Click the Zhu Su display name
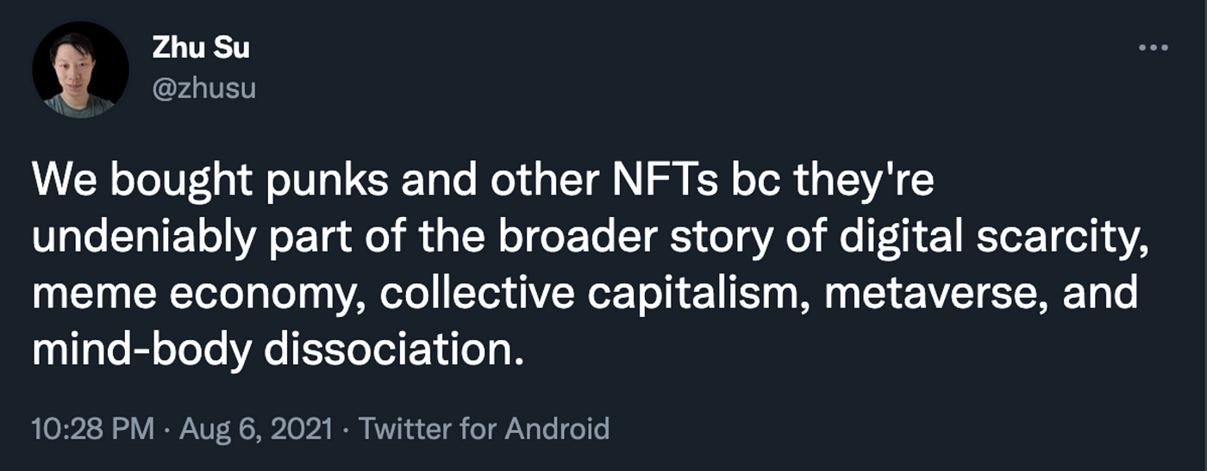 tap(201, 48)
